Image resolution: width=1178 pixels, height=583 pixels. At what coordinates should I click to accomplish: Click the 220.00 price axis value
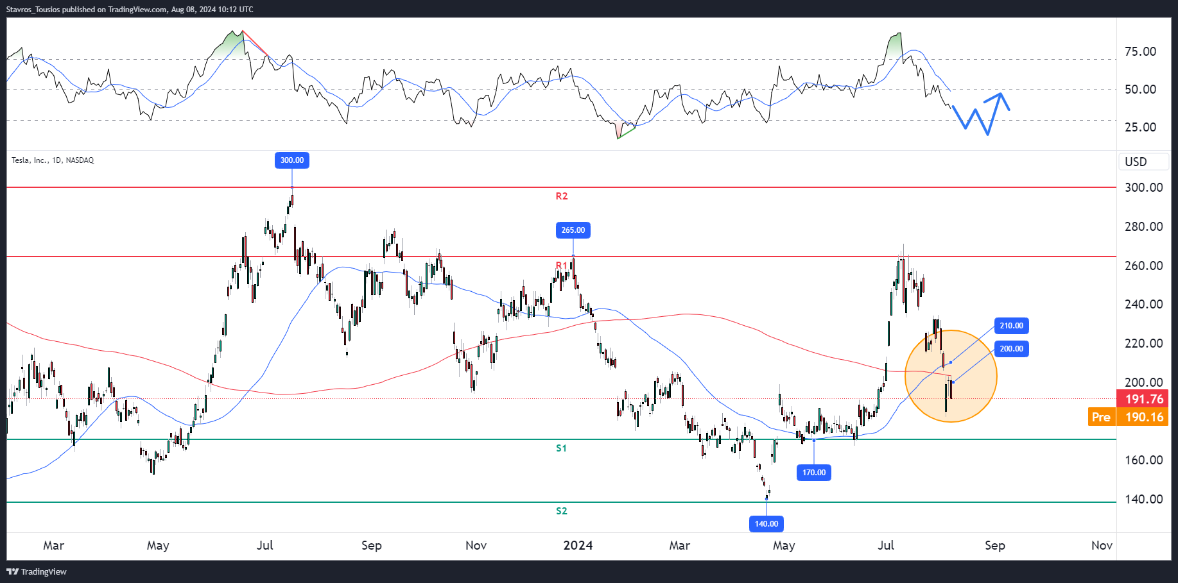pos(1144,343)
